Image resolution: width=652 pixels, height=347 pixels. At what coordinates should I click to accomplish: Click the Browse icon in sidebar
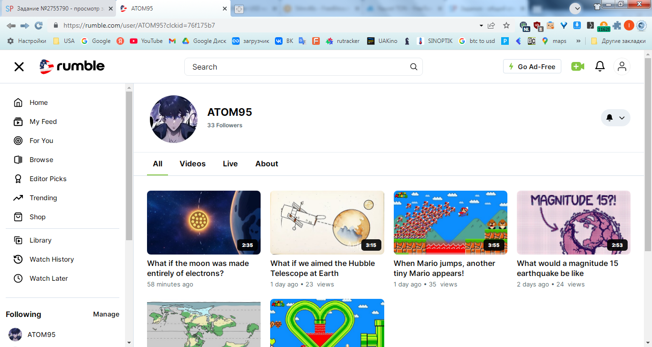(18, 160)
